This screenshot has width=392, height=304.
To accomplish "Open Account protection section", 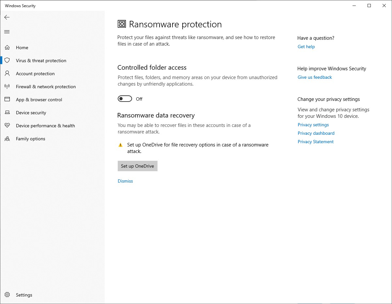I will 52,74.
